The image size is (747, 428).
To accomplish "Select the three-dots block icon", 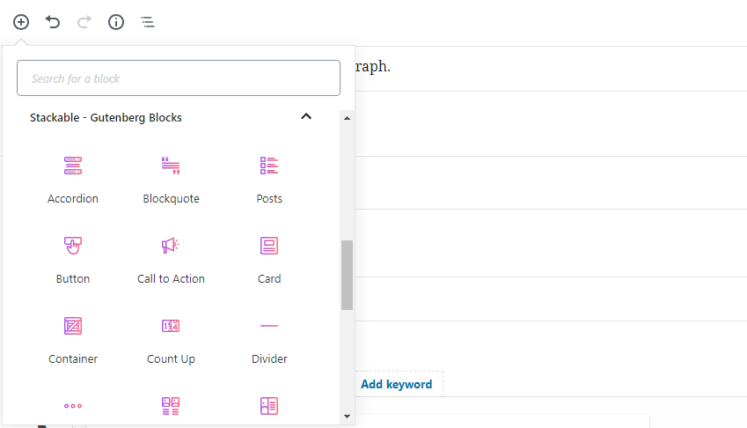I will 73,406.
